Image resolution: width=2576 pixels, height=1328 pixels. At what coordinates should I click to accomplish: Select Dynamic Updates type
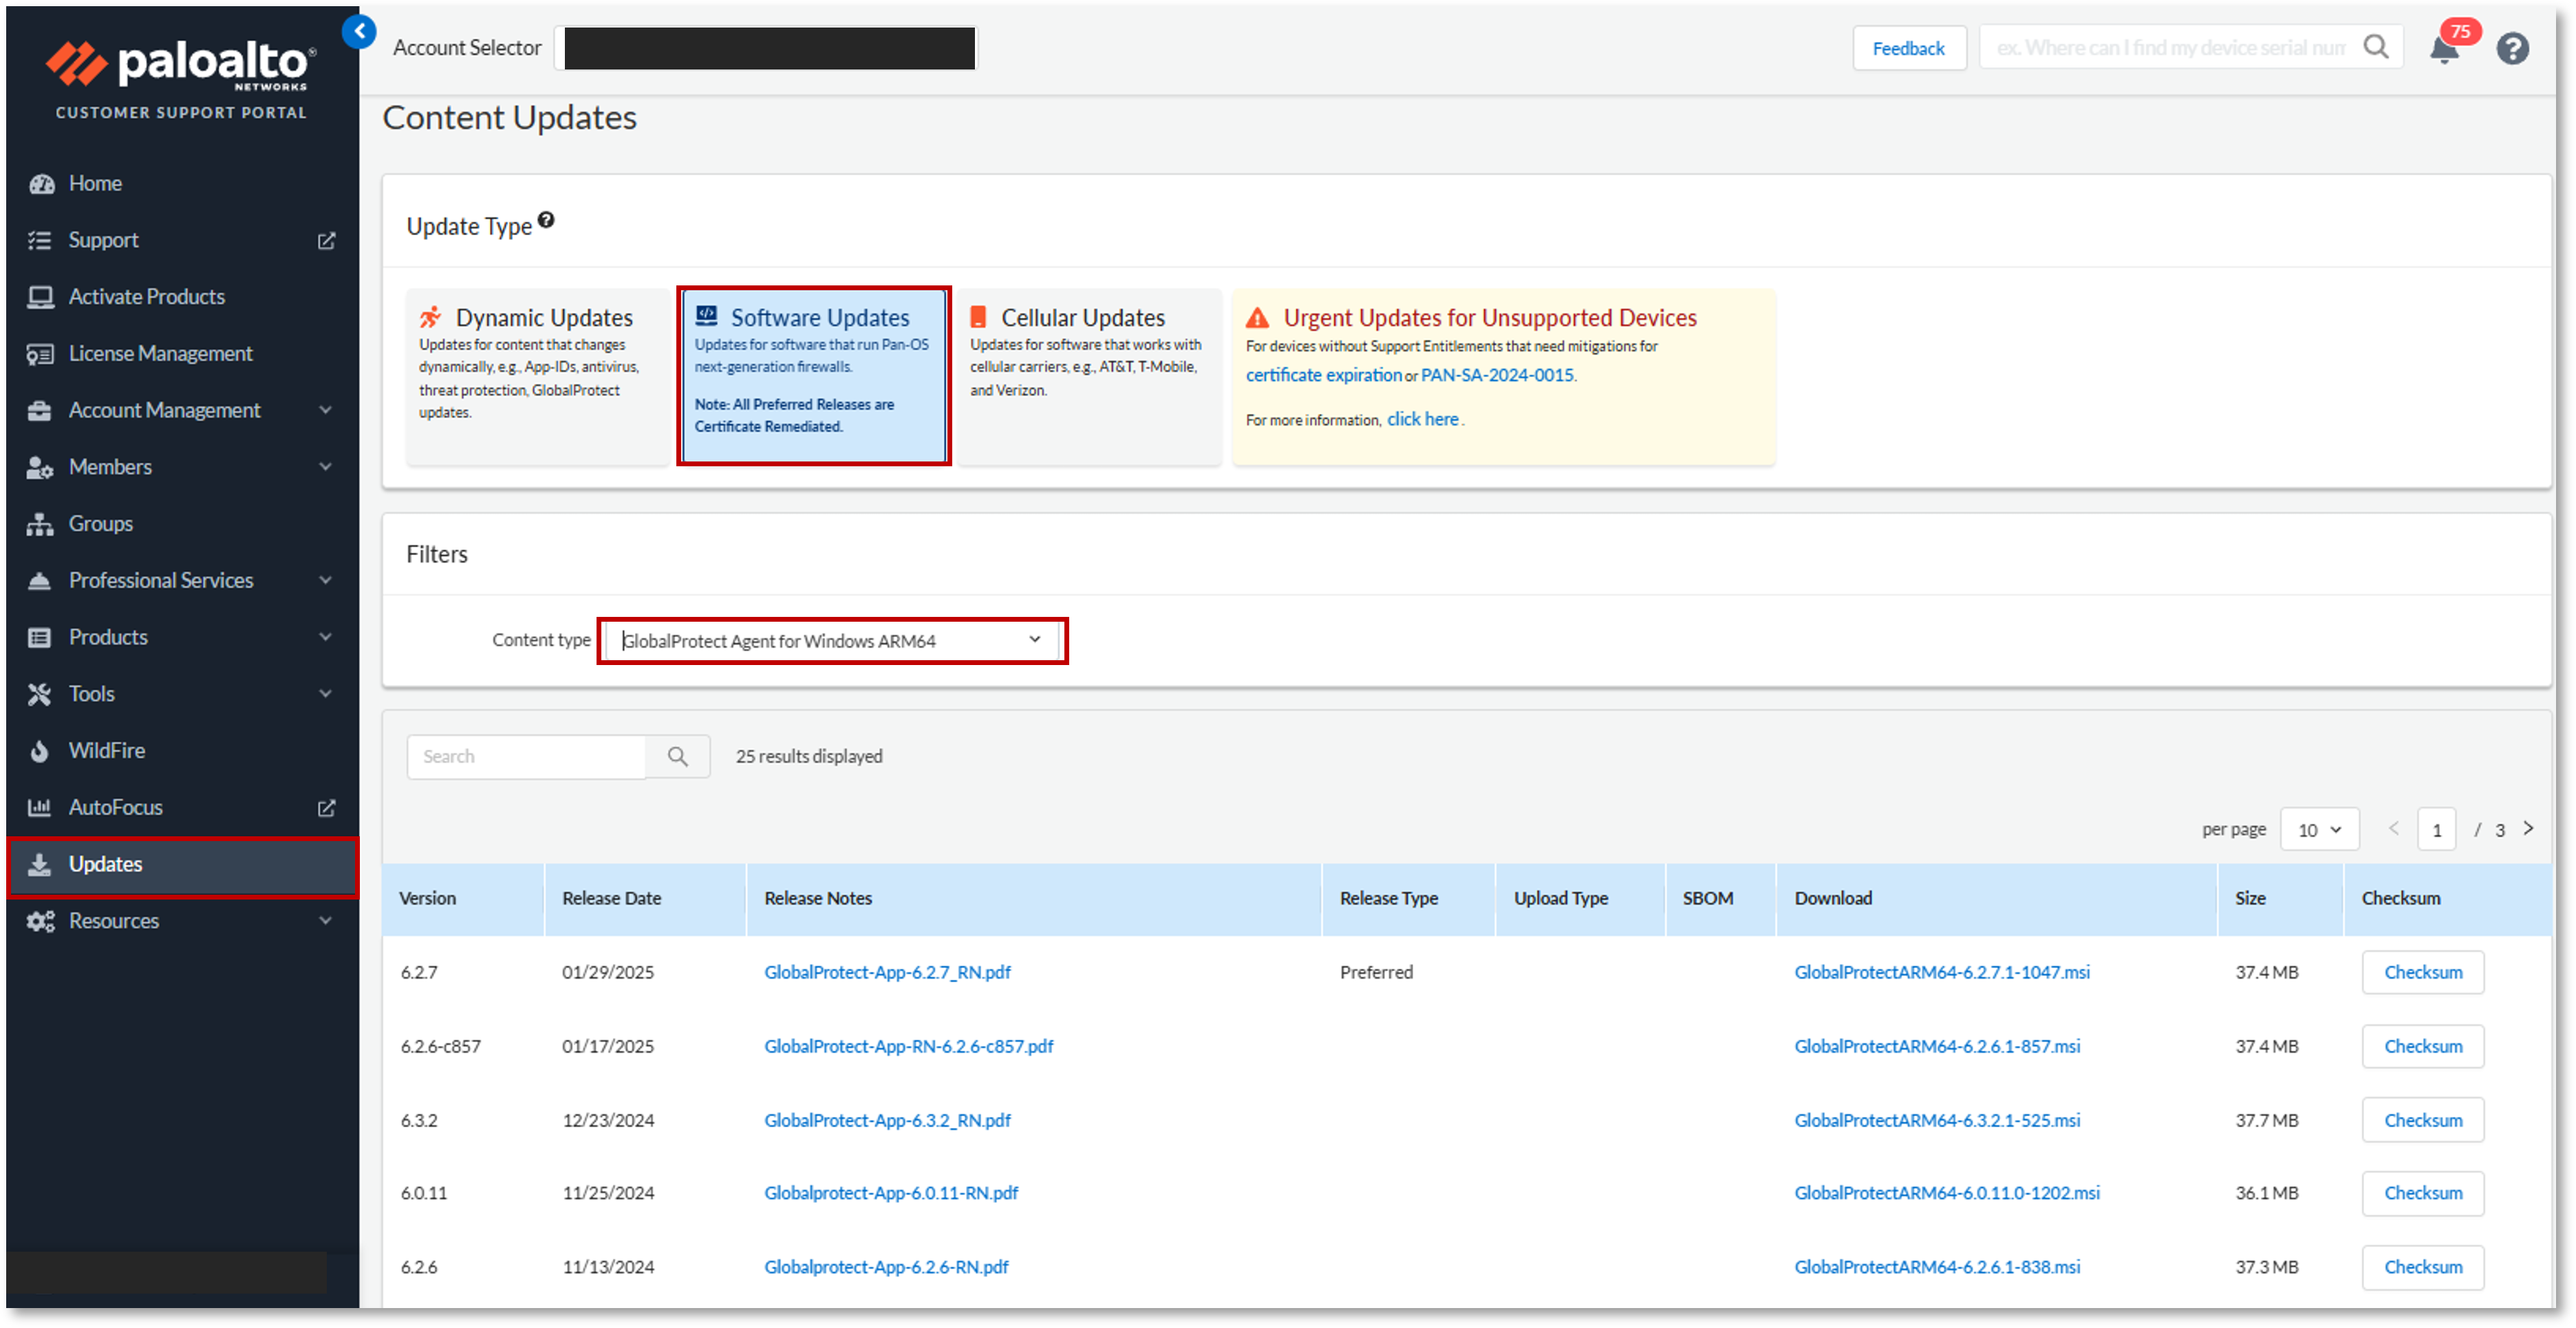click(537, 377)
